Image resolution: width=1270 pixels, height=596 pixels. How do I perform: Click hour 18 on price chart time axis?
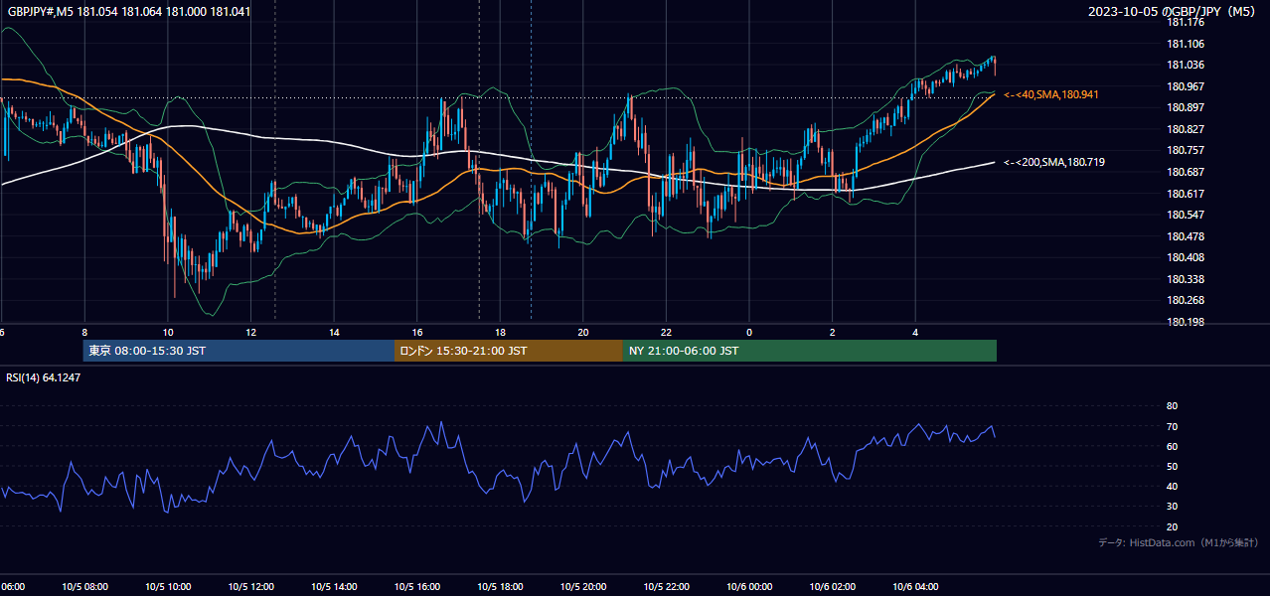(x=500, y=332)
